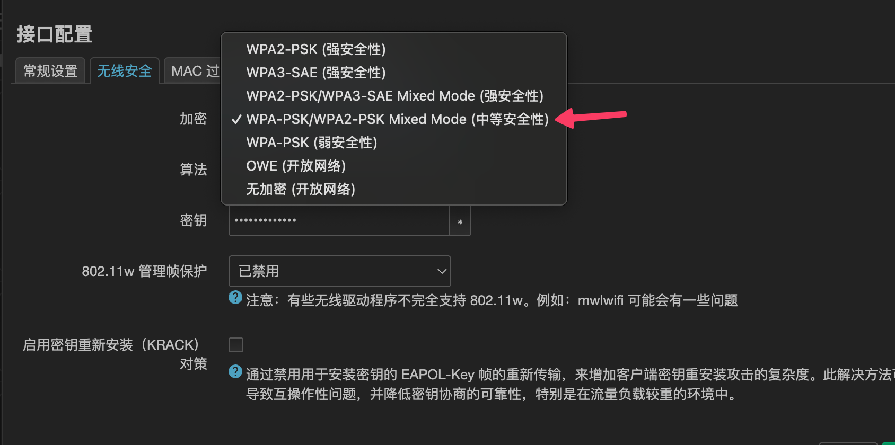Select WPA-PSK (弱安全性) option
Image resolution: width=895 pixels, height=445 pixels.
point(312,143)
